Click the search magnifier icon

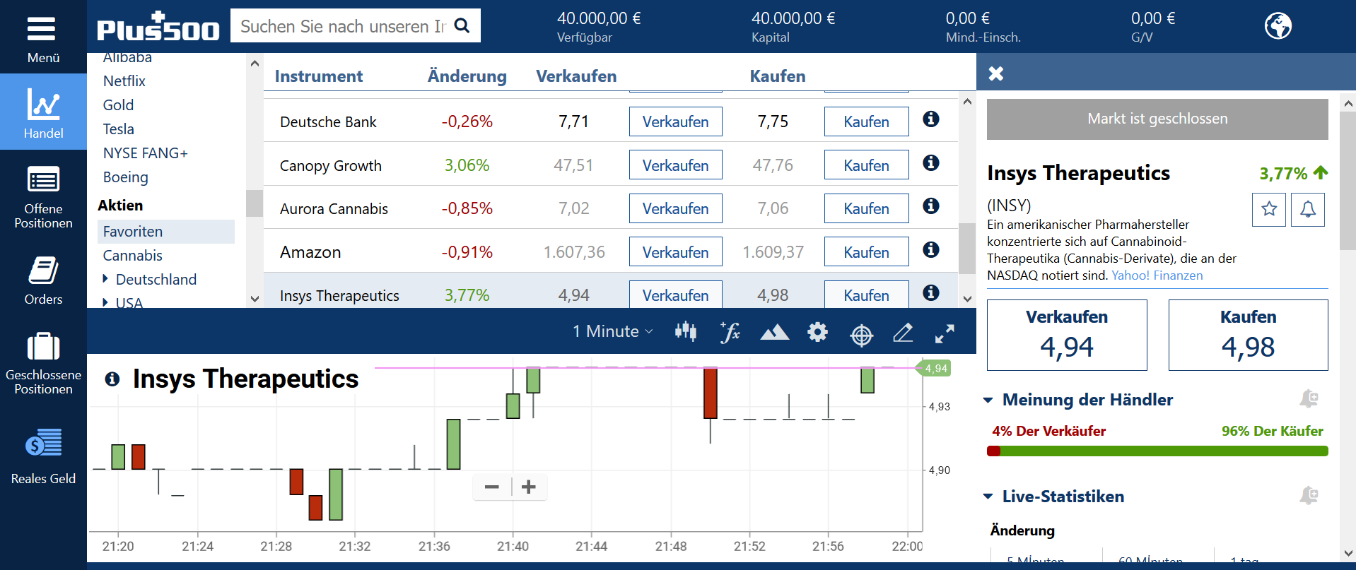click(462, 26)
